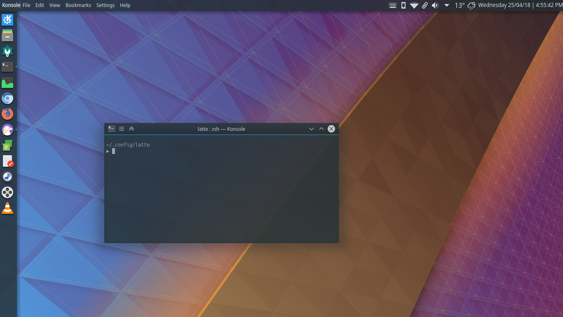This screenshot has width=563, height=317.
Task: Open the film reel video app in dock
Action: 7,192
